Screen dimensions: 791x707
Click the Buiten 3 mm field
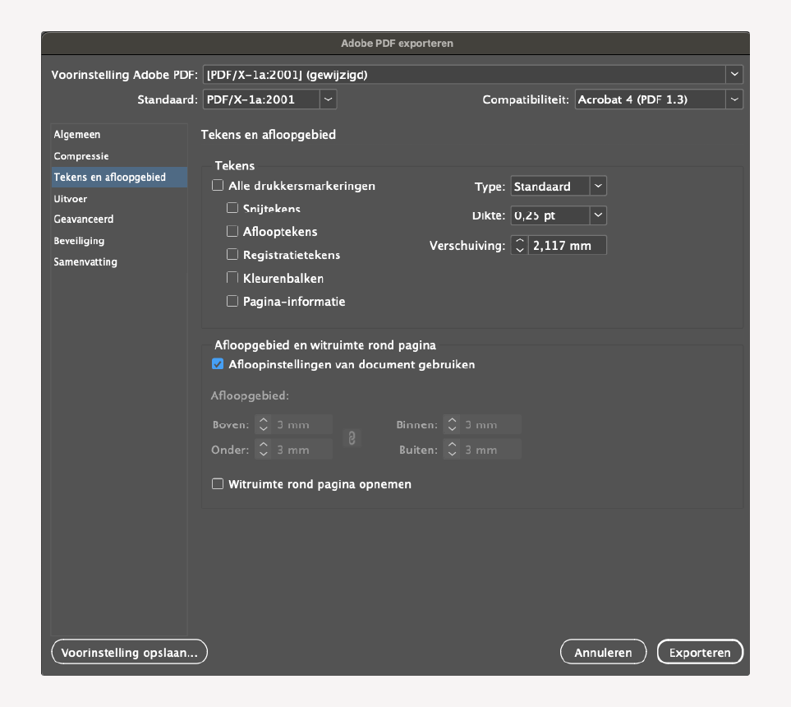click(x=490, y=450)
